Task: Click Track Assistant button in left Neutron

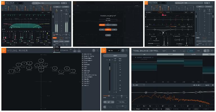Action: click(x=35, y=3)
